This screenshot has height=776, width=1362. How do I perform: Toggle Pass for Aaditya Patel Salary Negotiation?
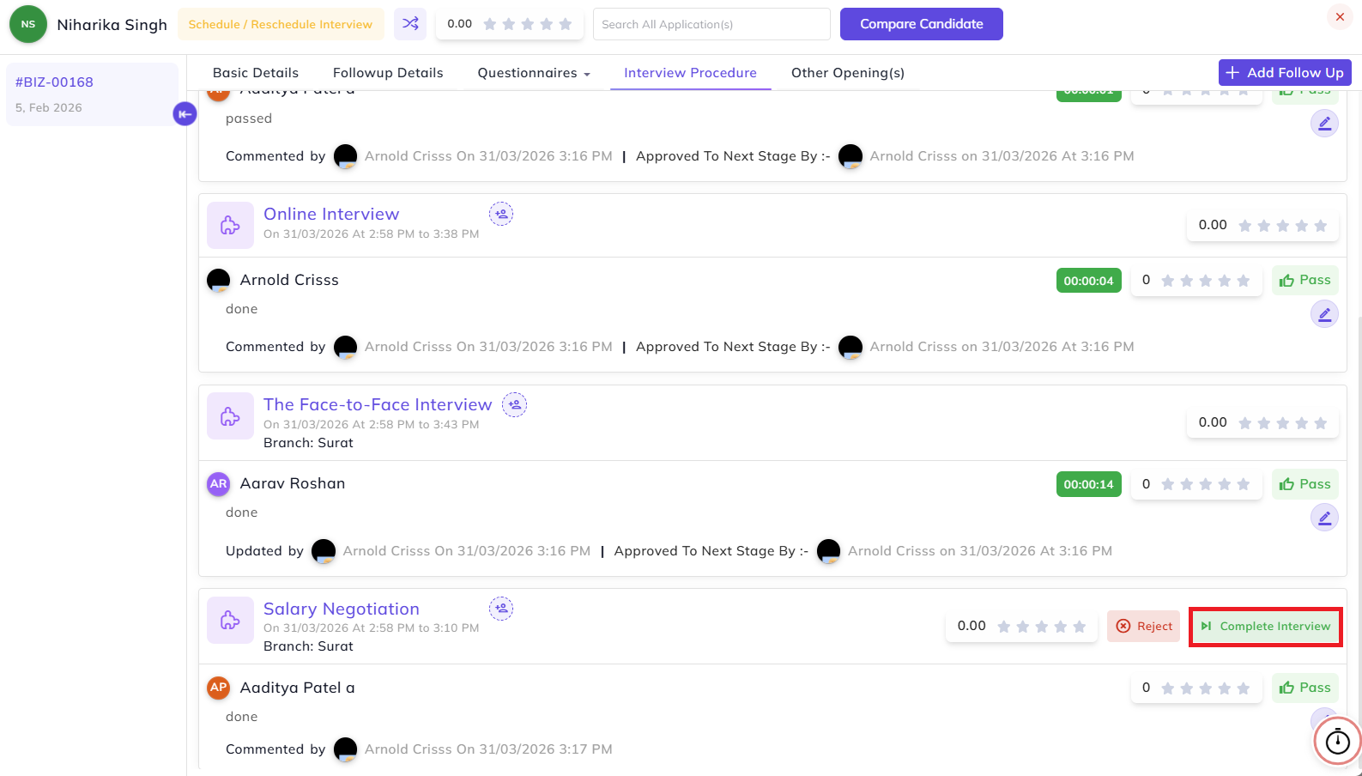point(1304,688)
